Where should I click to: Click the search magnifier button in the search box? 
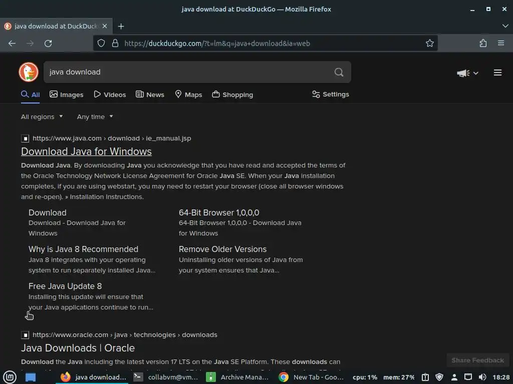(339, 72)
